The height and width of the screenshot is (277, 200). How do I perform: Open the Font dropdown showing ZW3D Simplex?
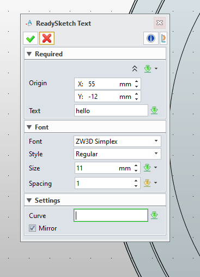(x=117, y=142)
